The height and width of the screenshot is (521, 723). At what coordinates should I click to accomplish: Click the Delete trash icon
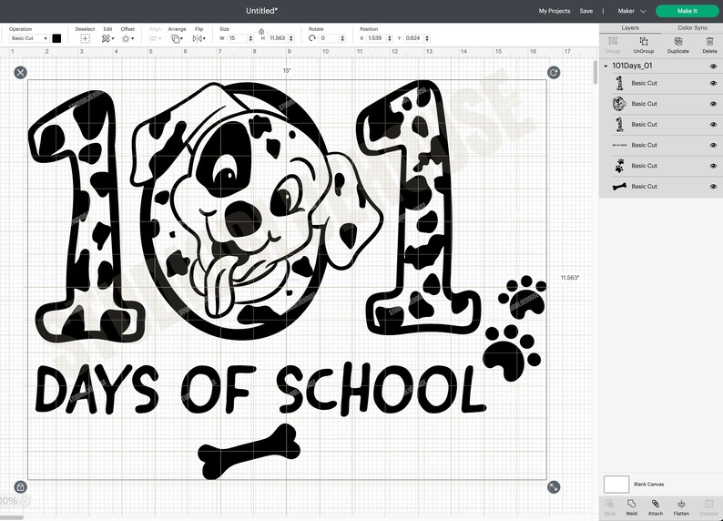tap(709, 41)
